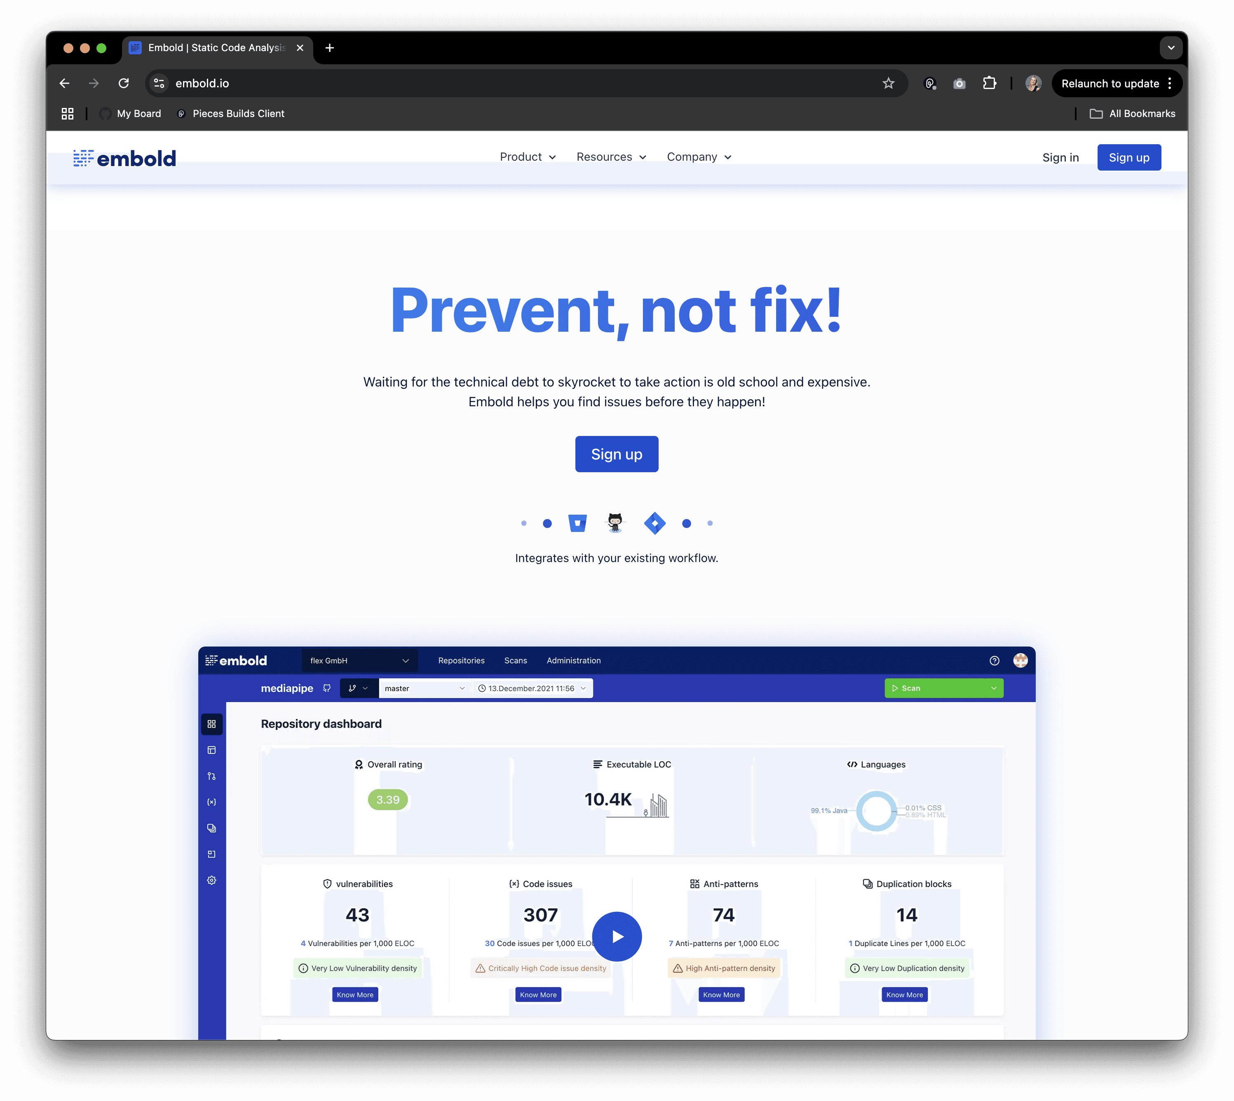The image size is (1234, 1101).
Task: Open the password manager extension icon
Action: [x=930, y=84]
